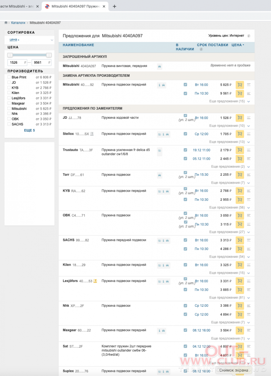This screenshot has height=376, width=271.
Task: Click minimum price field 1526
Action: click(17, 62)
